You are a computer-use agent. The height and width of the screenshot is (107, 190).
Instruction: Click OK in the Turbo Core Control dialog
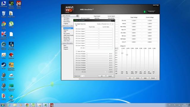point(102,76)
